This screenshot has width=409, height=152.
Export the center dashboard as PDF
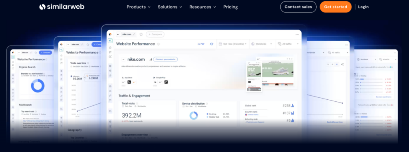pos(201,44)
